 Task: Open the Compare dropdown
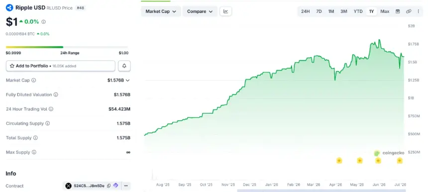point(200,11)
